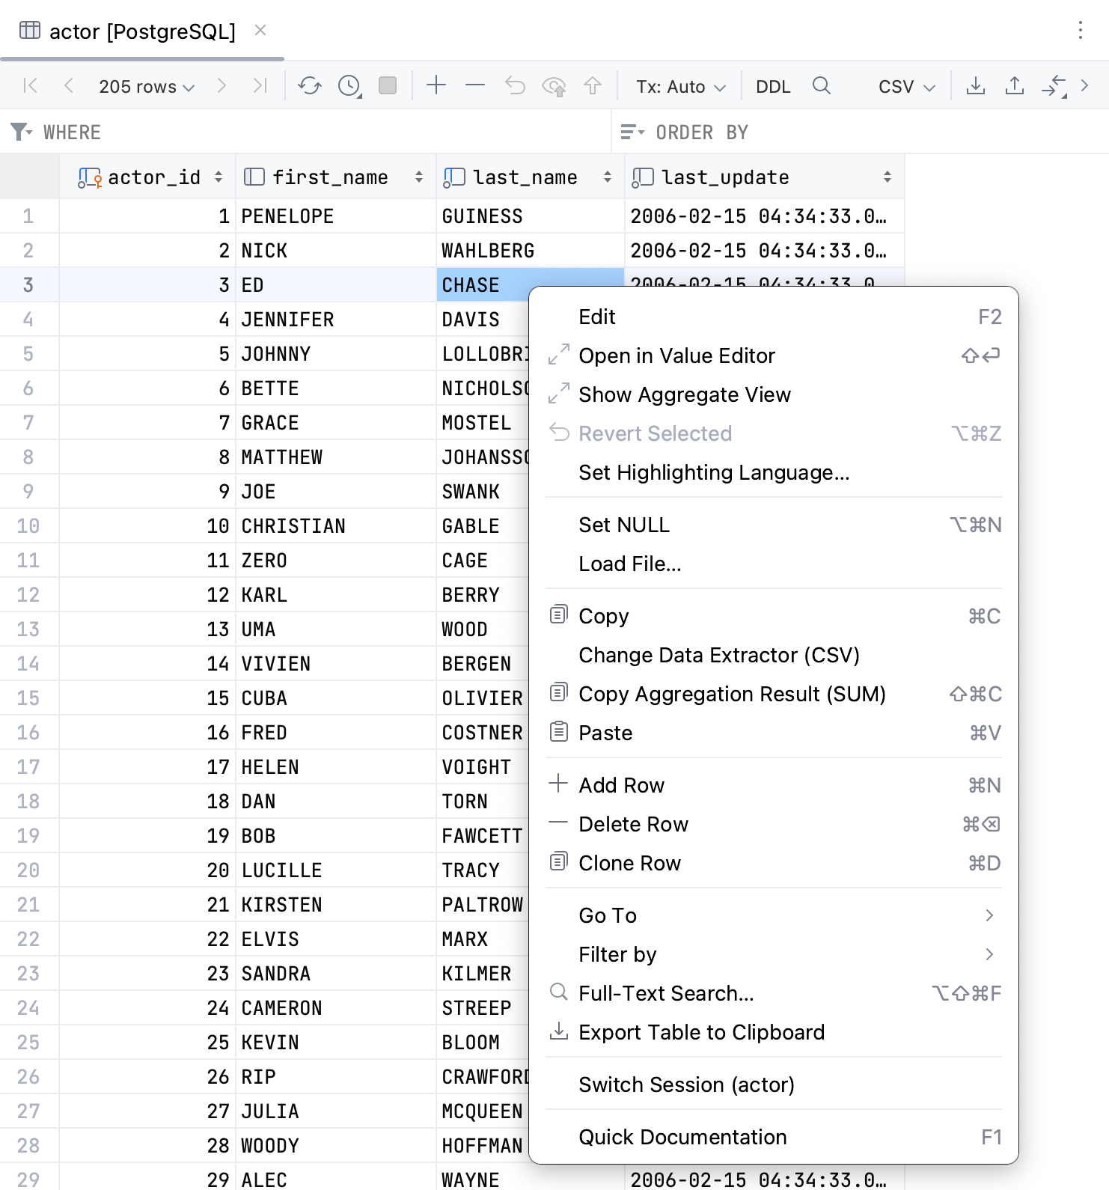Select Open in Value Editor menu item
1109x1190 pixels.
pyautogui.click(x=676, y=356)
